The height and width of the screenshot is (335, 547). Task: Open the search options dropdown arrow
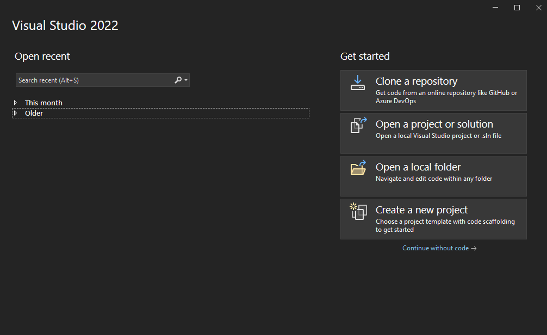186,80
